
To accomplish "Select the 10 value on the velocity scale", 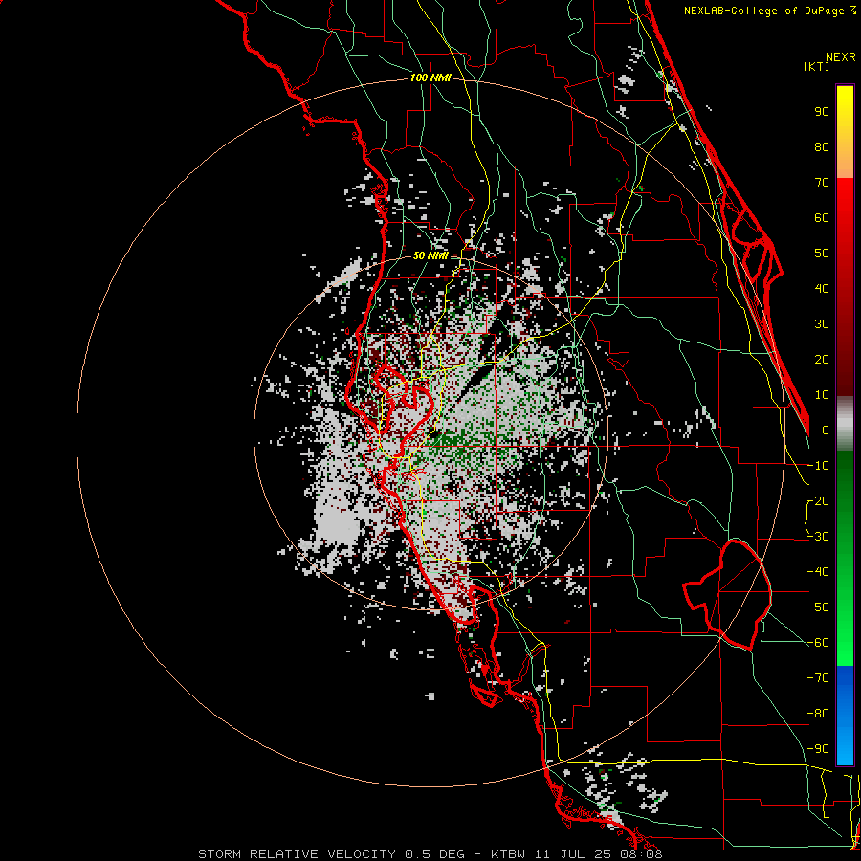I will pyautogui.click(x=822, y=395).
